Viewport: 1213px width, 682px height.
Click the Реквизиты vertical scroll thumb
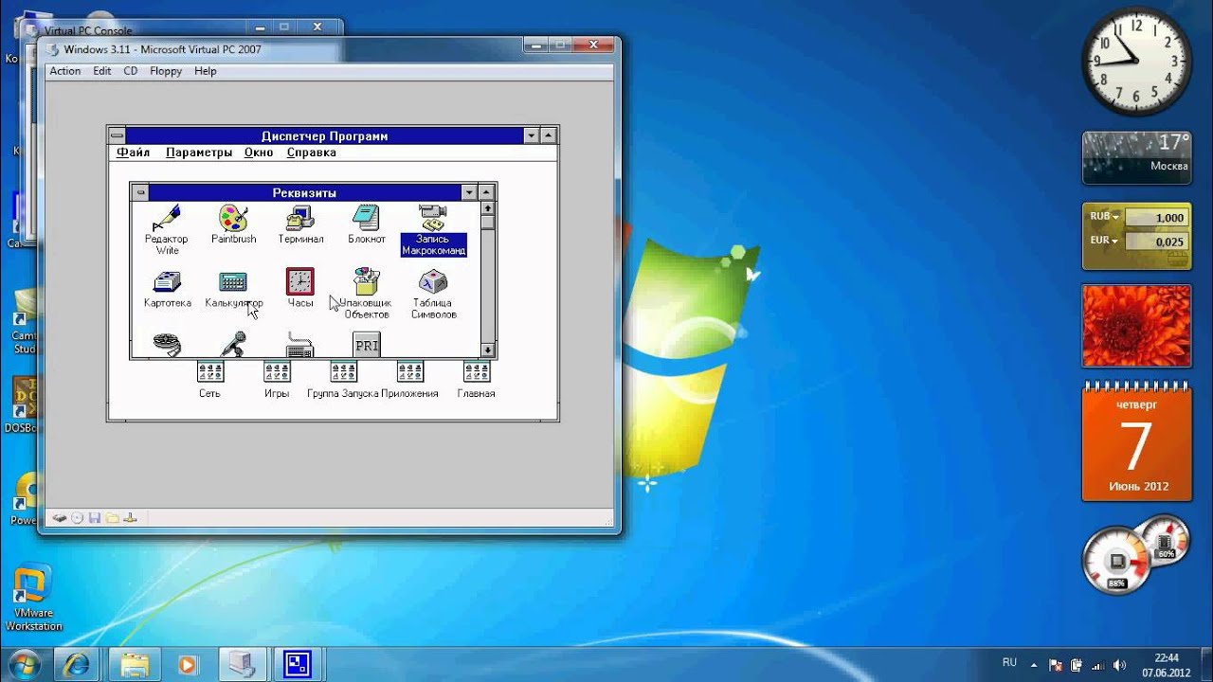click(487, 223)
